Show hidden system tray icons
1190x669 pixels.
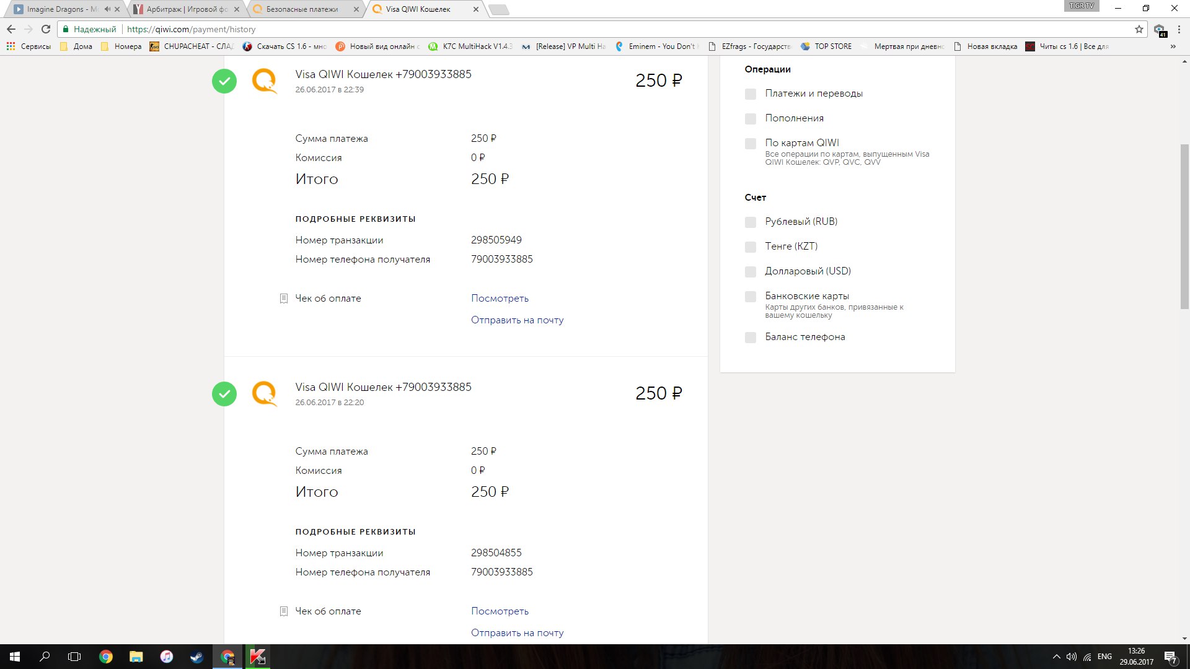coord(1056,657)
